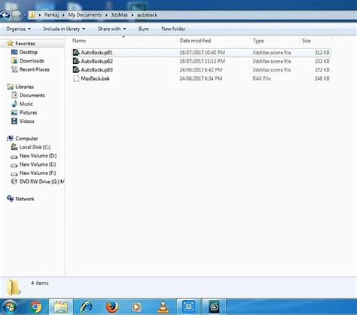Switch to 3ds Max taskbar icon
The width and height of the screenshot is (357, 315).
pos(214,307)
